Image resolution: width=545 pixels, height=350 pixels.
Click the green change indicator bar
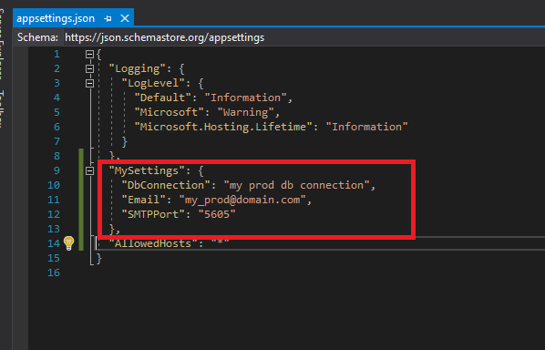[81, 200]
